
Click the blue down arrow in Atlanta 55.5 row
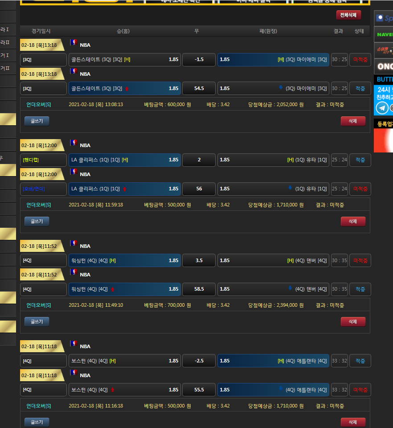(280, 389)
